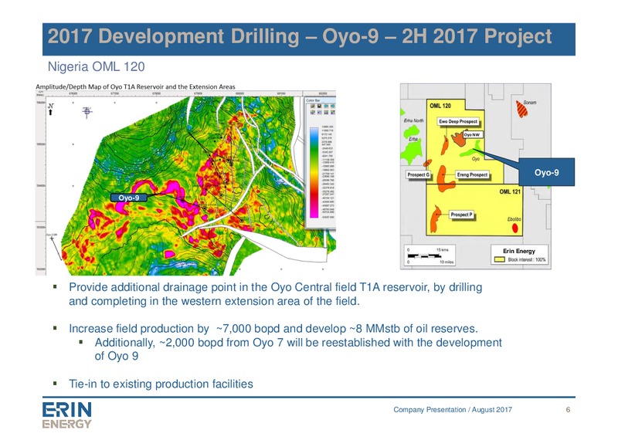Click the yellow Block interest legend swatch

tap(500, 260)
